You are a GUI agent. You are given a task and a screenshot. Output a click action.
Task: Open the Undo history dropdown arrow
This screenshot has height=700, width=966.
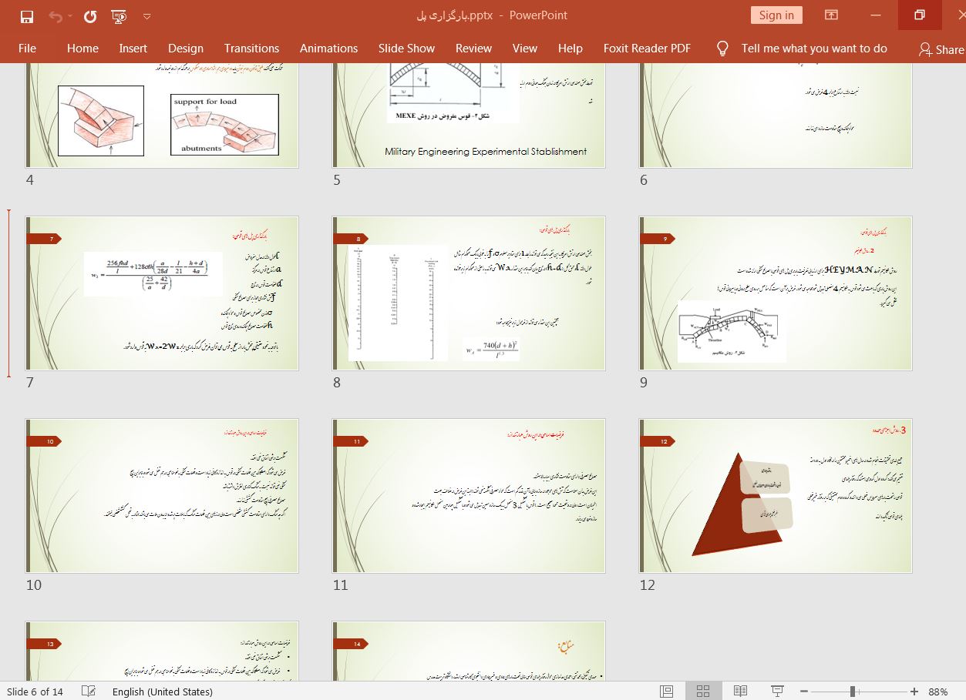[x=71, y=15]
